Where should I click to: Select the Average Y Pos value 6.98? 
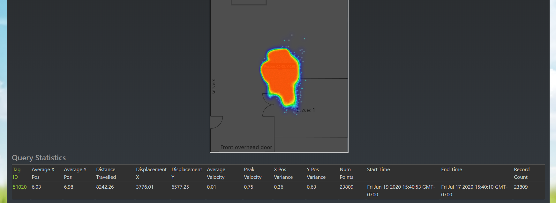point(69,187)
